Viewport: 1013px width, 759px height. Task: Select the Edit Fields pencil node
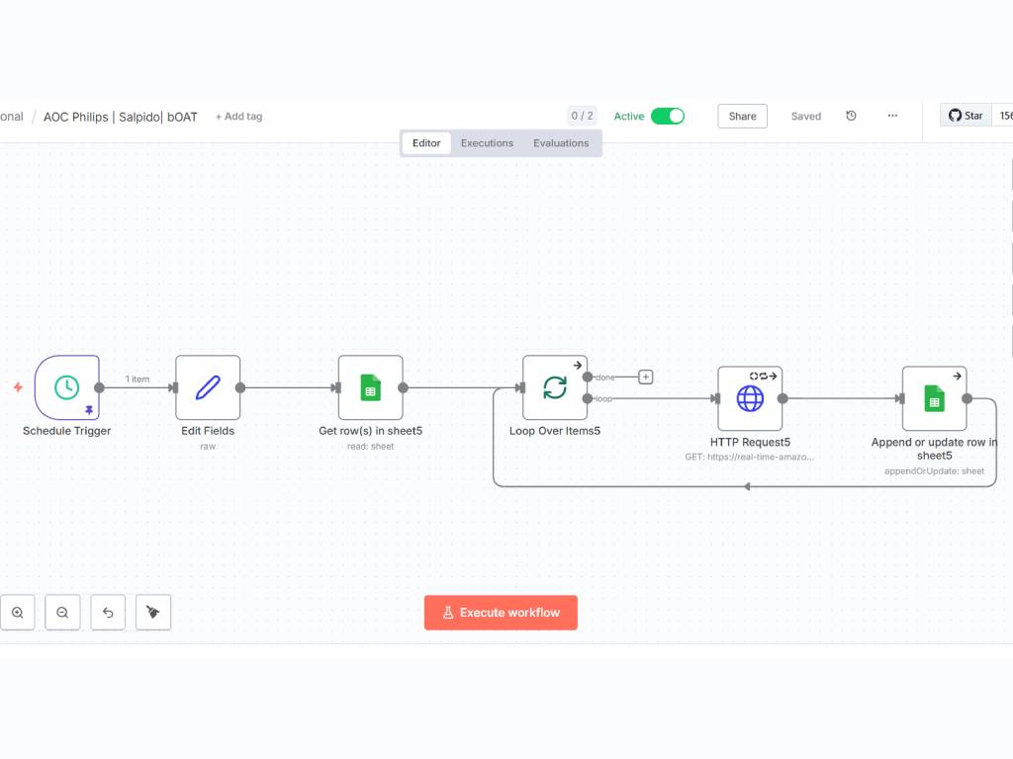click(x=208, y=387)
